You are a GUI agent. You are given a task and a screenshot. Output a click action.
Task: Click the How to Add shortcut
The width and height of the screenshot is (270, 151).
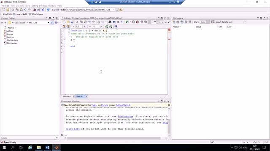click(x=20, y=14)
